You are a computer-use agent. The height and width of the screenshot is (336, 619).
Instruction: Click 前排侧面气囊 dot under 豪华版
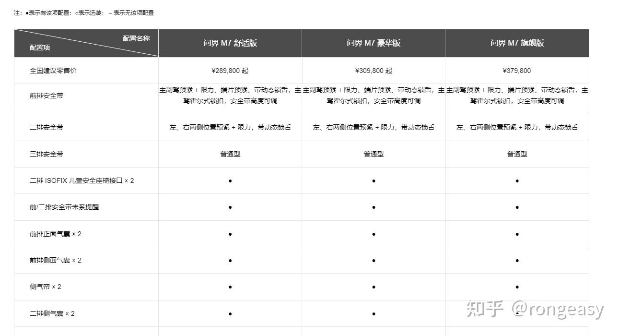374,261
